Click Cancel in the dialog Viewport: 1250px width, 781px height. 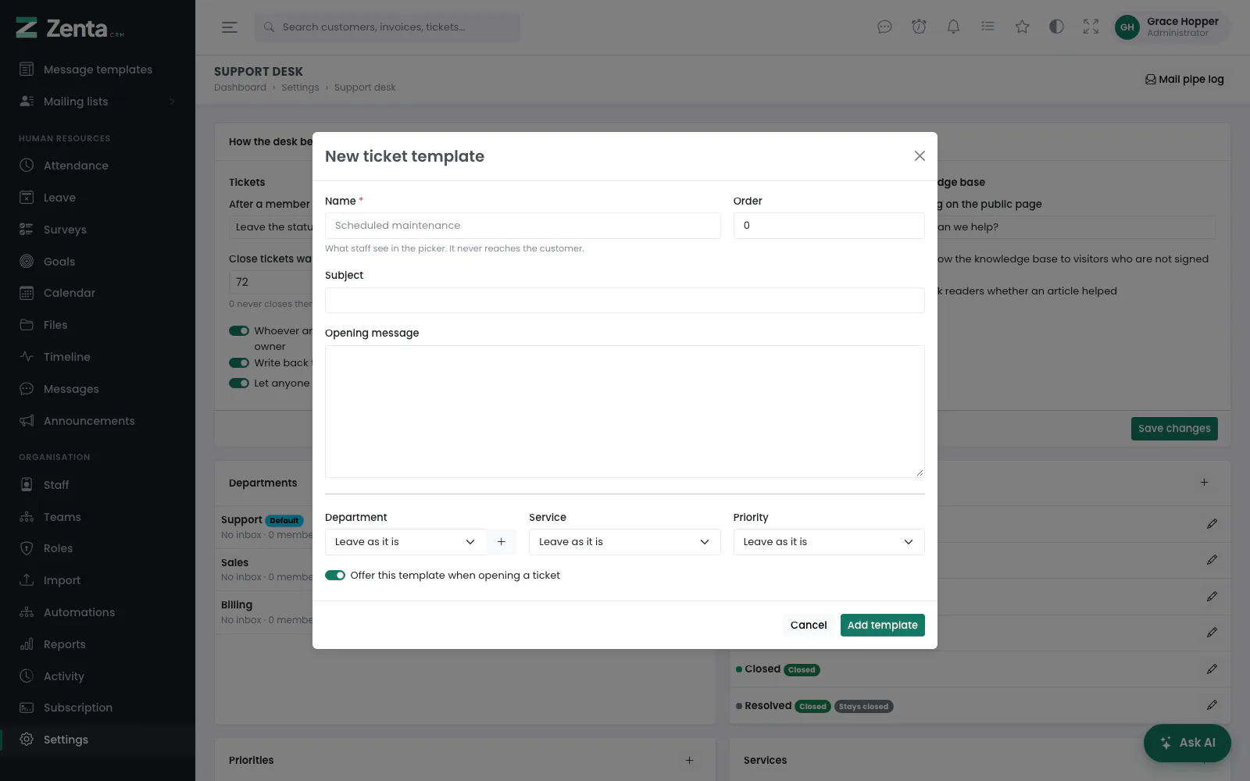(809, 625)
